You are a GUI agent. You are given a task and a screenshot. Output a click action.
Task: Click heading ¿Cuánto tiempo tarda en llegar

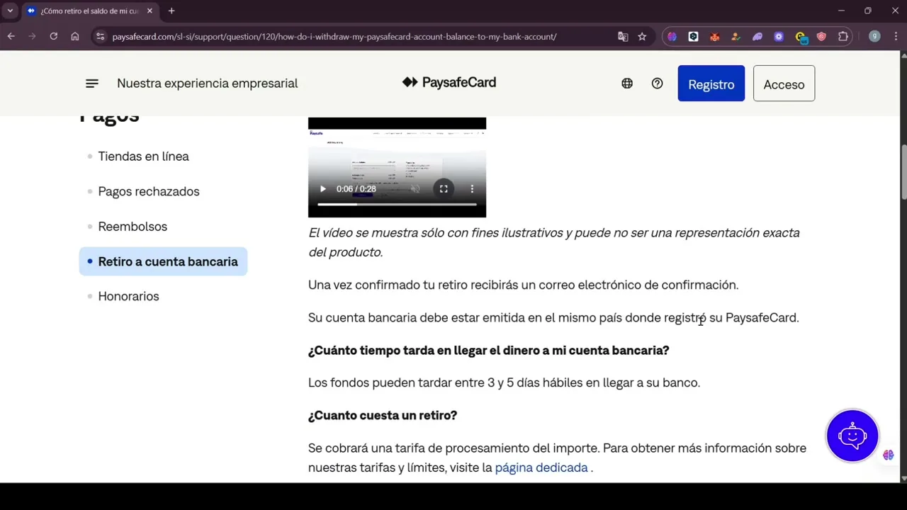click(x=488, y=350)
